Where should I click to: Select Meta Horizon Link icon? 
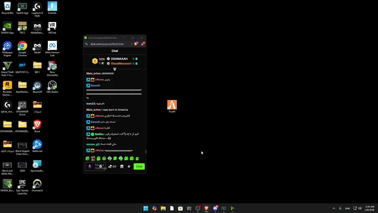52,49
